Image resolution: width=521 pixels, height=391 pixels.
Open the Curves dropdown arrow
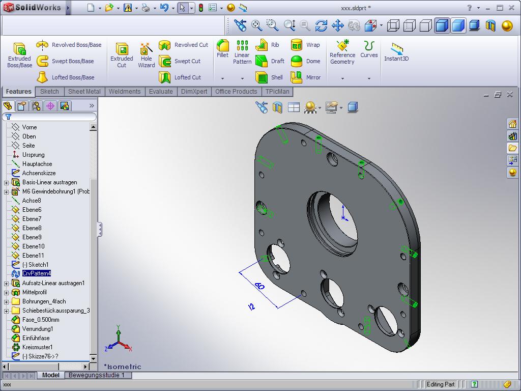pyautogui.click(x=369, y=78)
